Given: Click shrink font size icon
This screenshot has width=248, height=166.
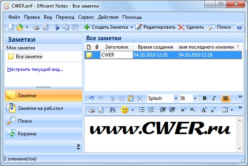Looking at the screenshot, I should tap(213, 110).
